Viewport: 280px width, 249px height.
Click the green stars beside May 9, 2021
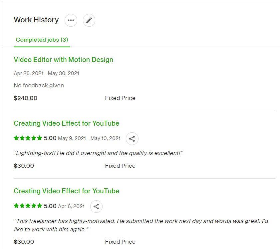28,138
